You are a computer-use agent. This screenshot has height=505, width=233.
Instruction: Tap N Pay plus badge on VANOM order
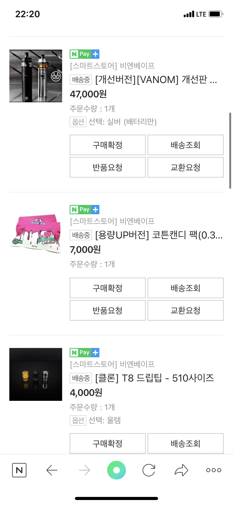pyautogui.click(x=85, y=54)
